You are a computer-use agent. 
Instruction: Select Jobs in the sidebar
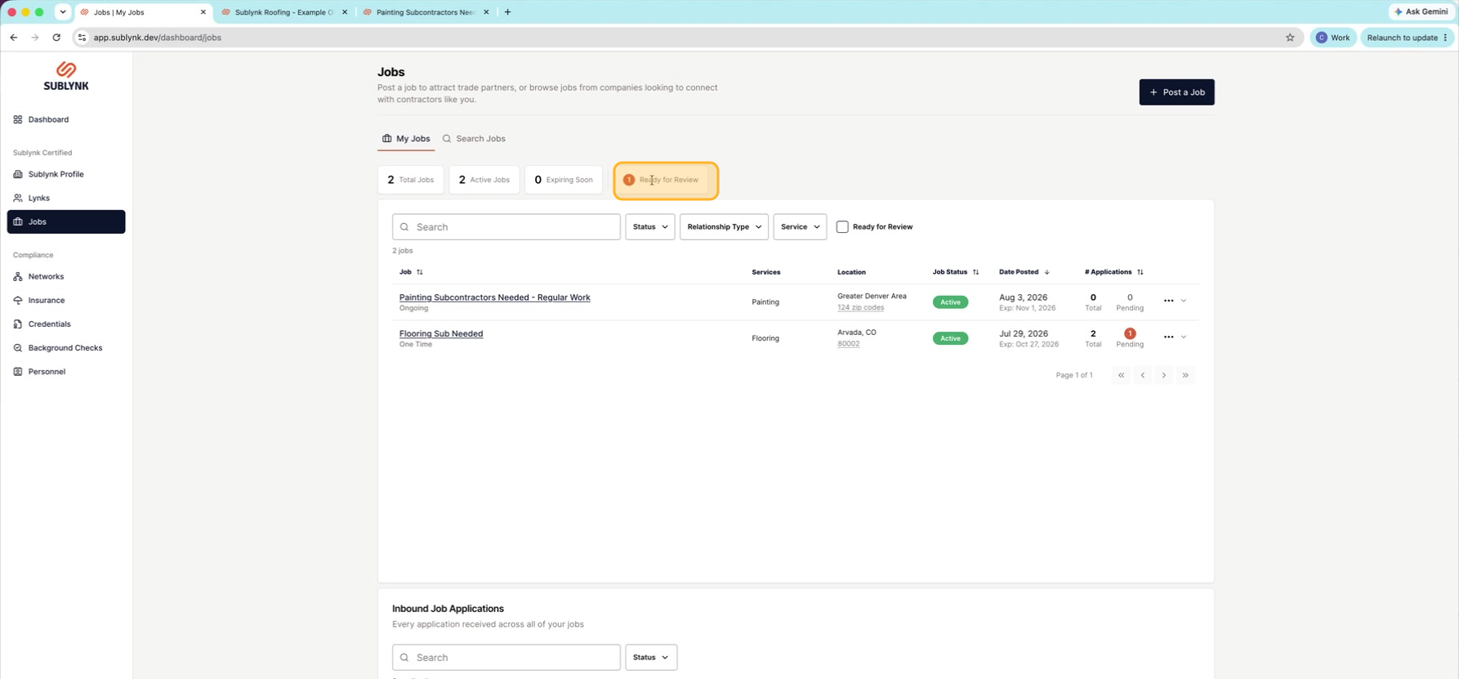66,221
